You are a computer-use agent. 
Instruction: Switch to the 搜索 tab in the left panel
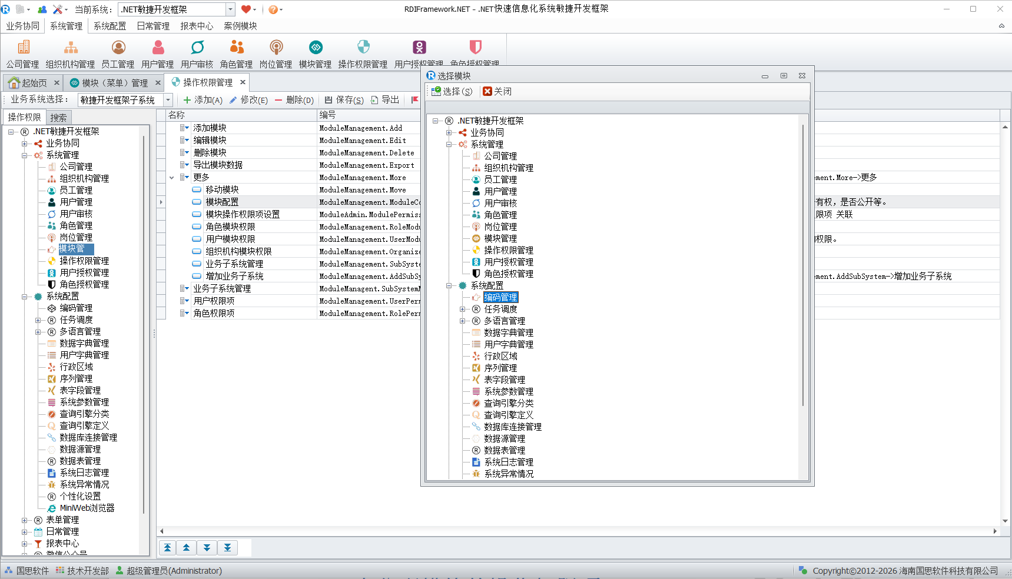click(x=58, y=117)
